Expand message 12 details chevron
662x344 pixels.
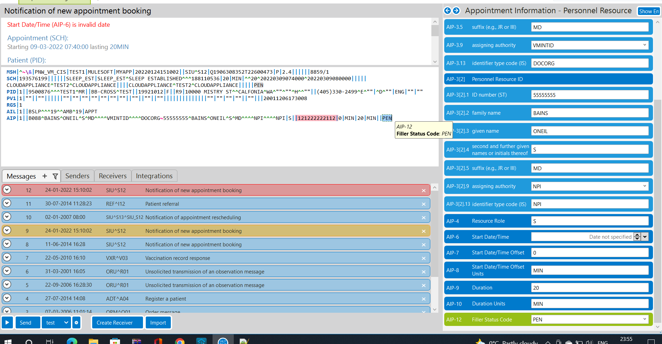[7, 190]
